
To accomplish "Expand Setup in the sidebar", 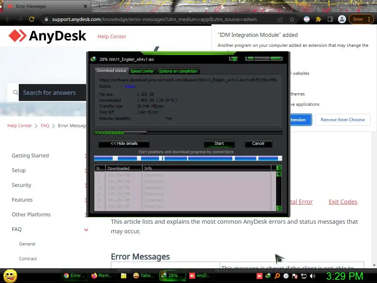I will point(19,170).
